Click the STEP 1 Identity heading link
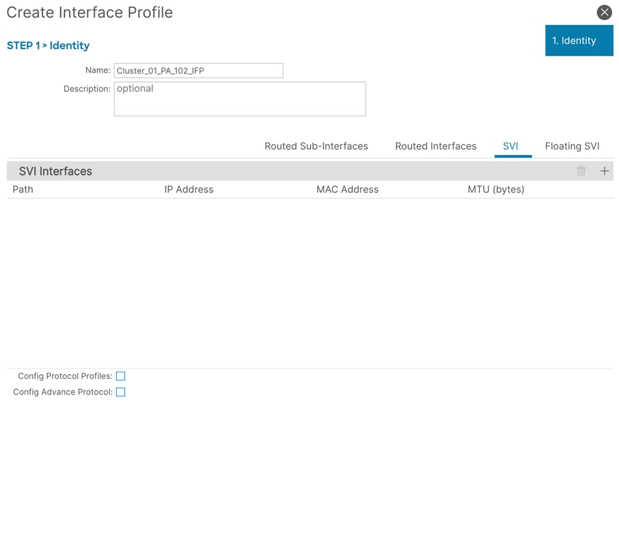Viewport: 619px width, 537px height. tap(48, 45)
